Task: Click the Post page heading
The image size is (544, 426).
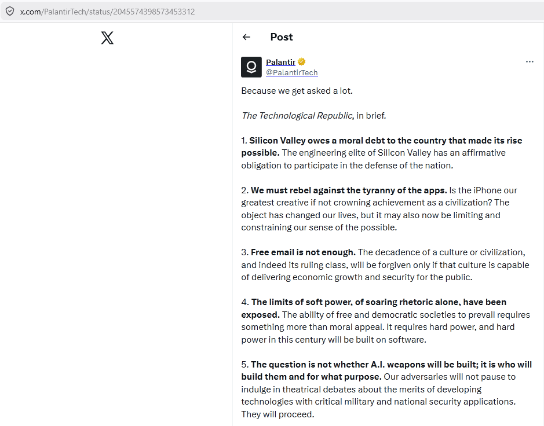Action: 282,37
